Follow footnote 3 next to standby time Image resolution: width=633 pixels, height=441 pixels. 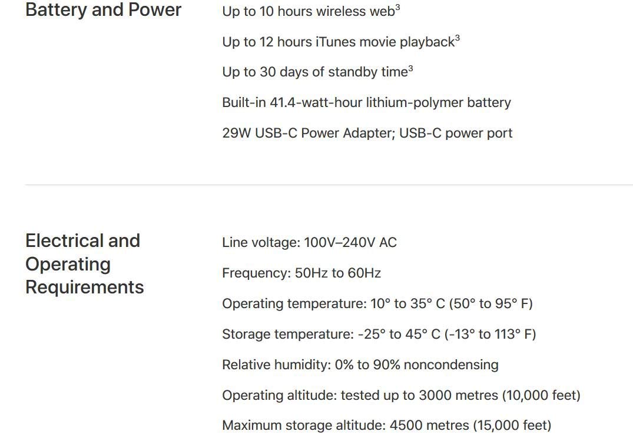(411, 69)
